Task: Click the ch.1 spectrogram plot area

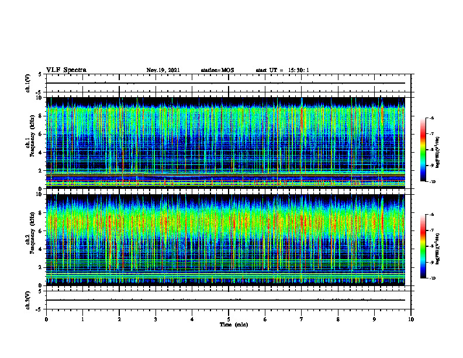Action: 226,143
